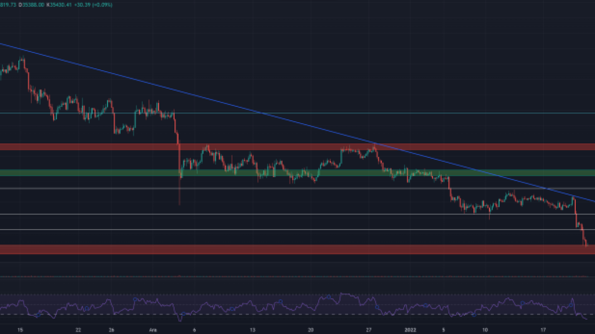Select the white dashed RSI lower band line
595x334 pixels.
click(297, 314)
